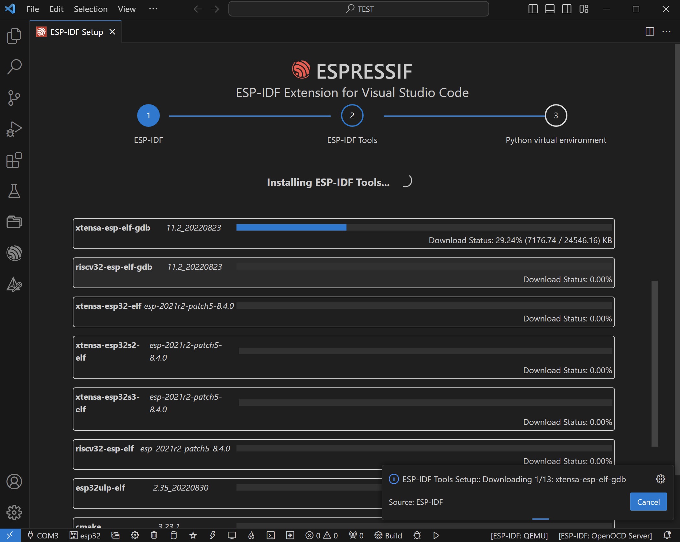Open the ESP-IDF Espressif sidebar view
The height and width of the screenshot is (542, 680).
click(14, 253)
